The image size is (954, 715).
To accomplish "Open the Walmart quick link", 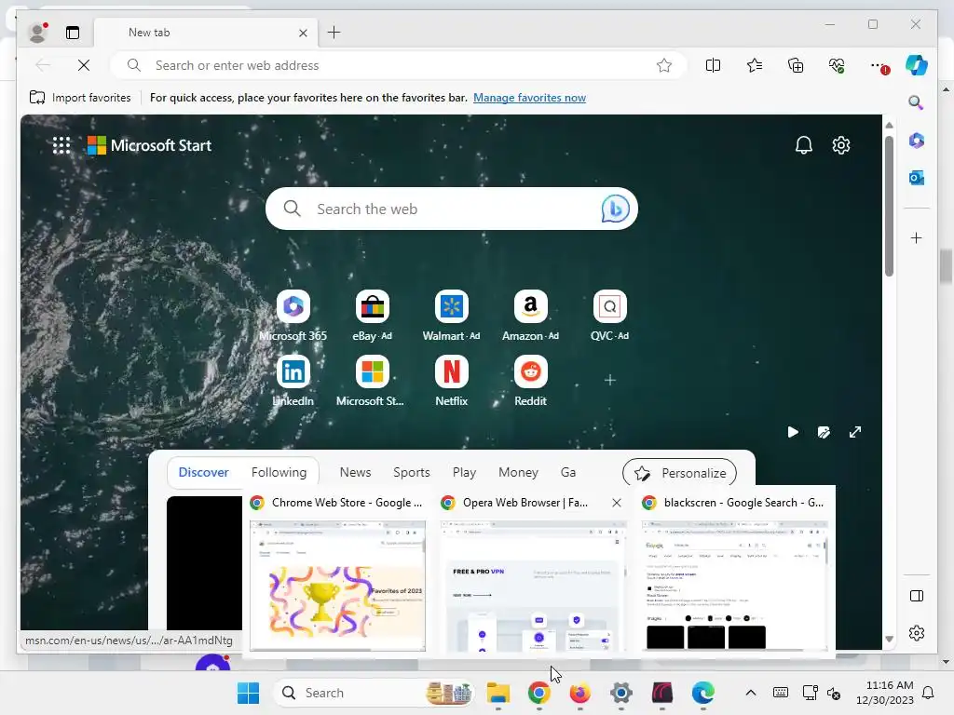I will [452, 317].
